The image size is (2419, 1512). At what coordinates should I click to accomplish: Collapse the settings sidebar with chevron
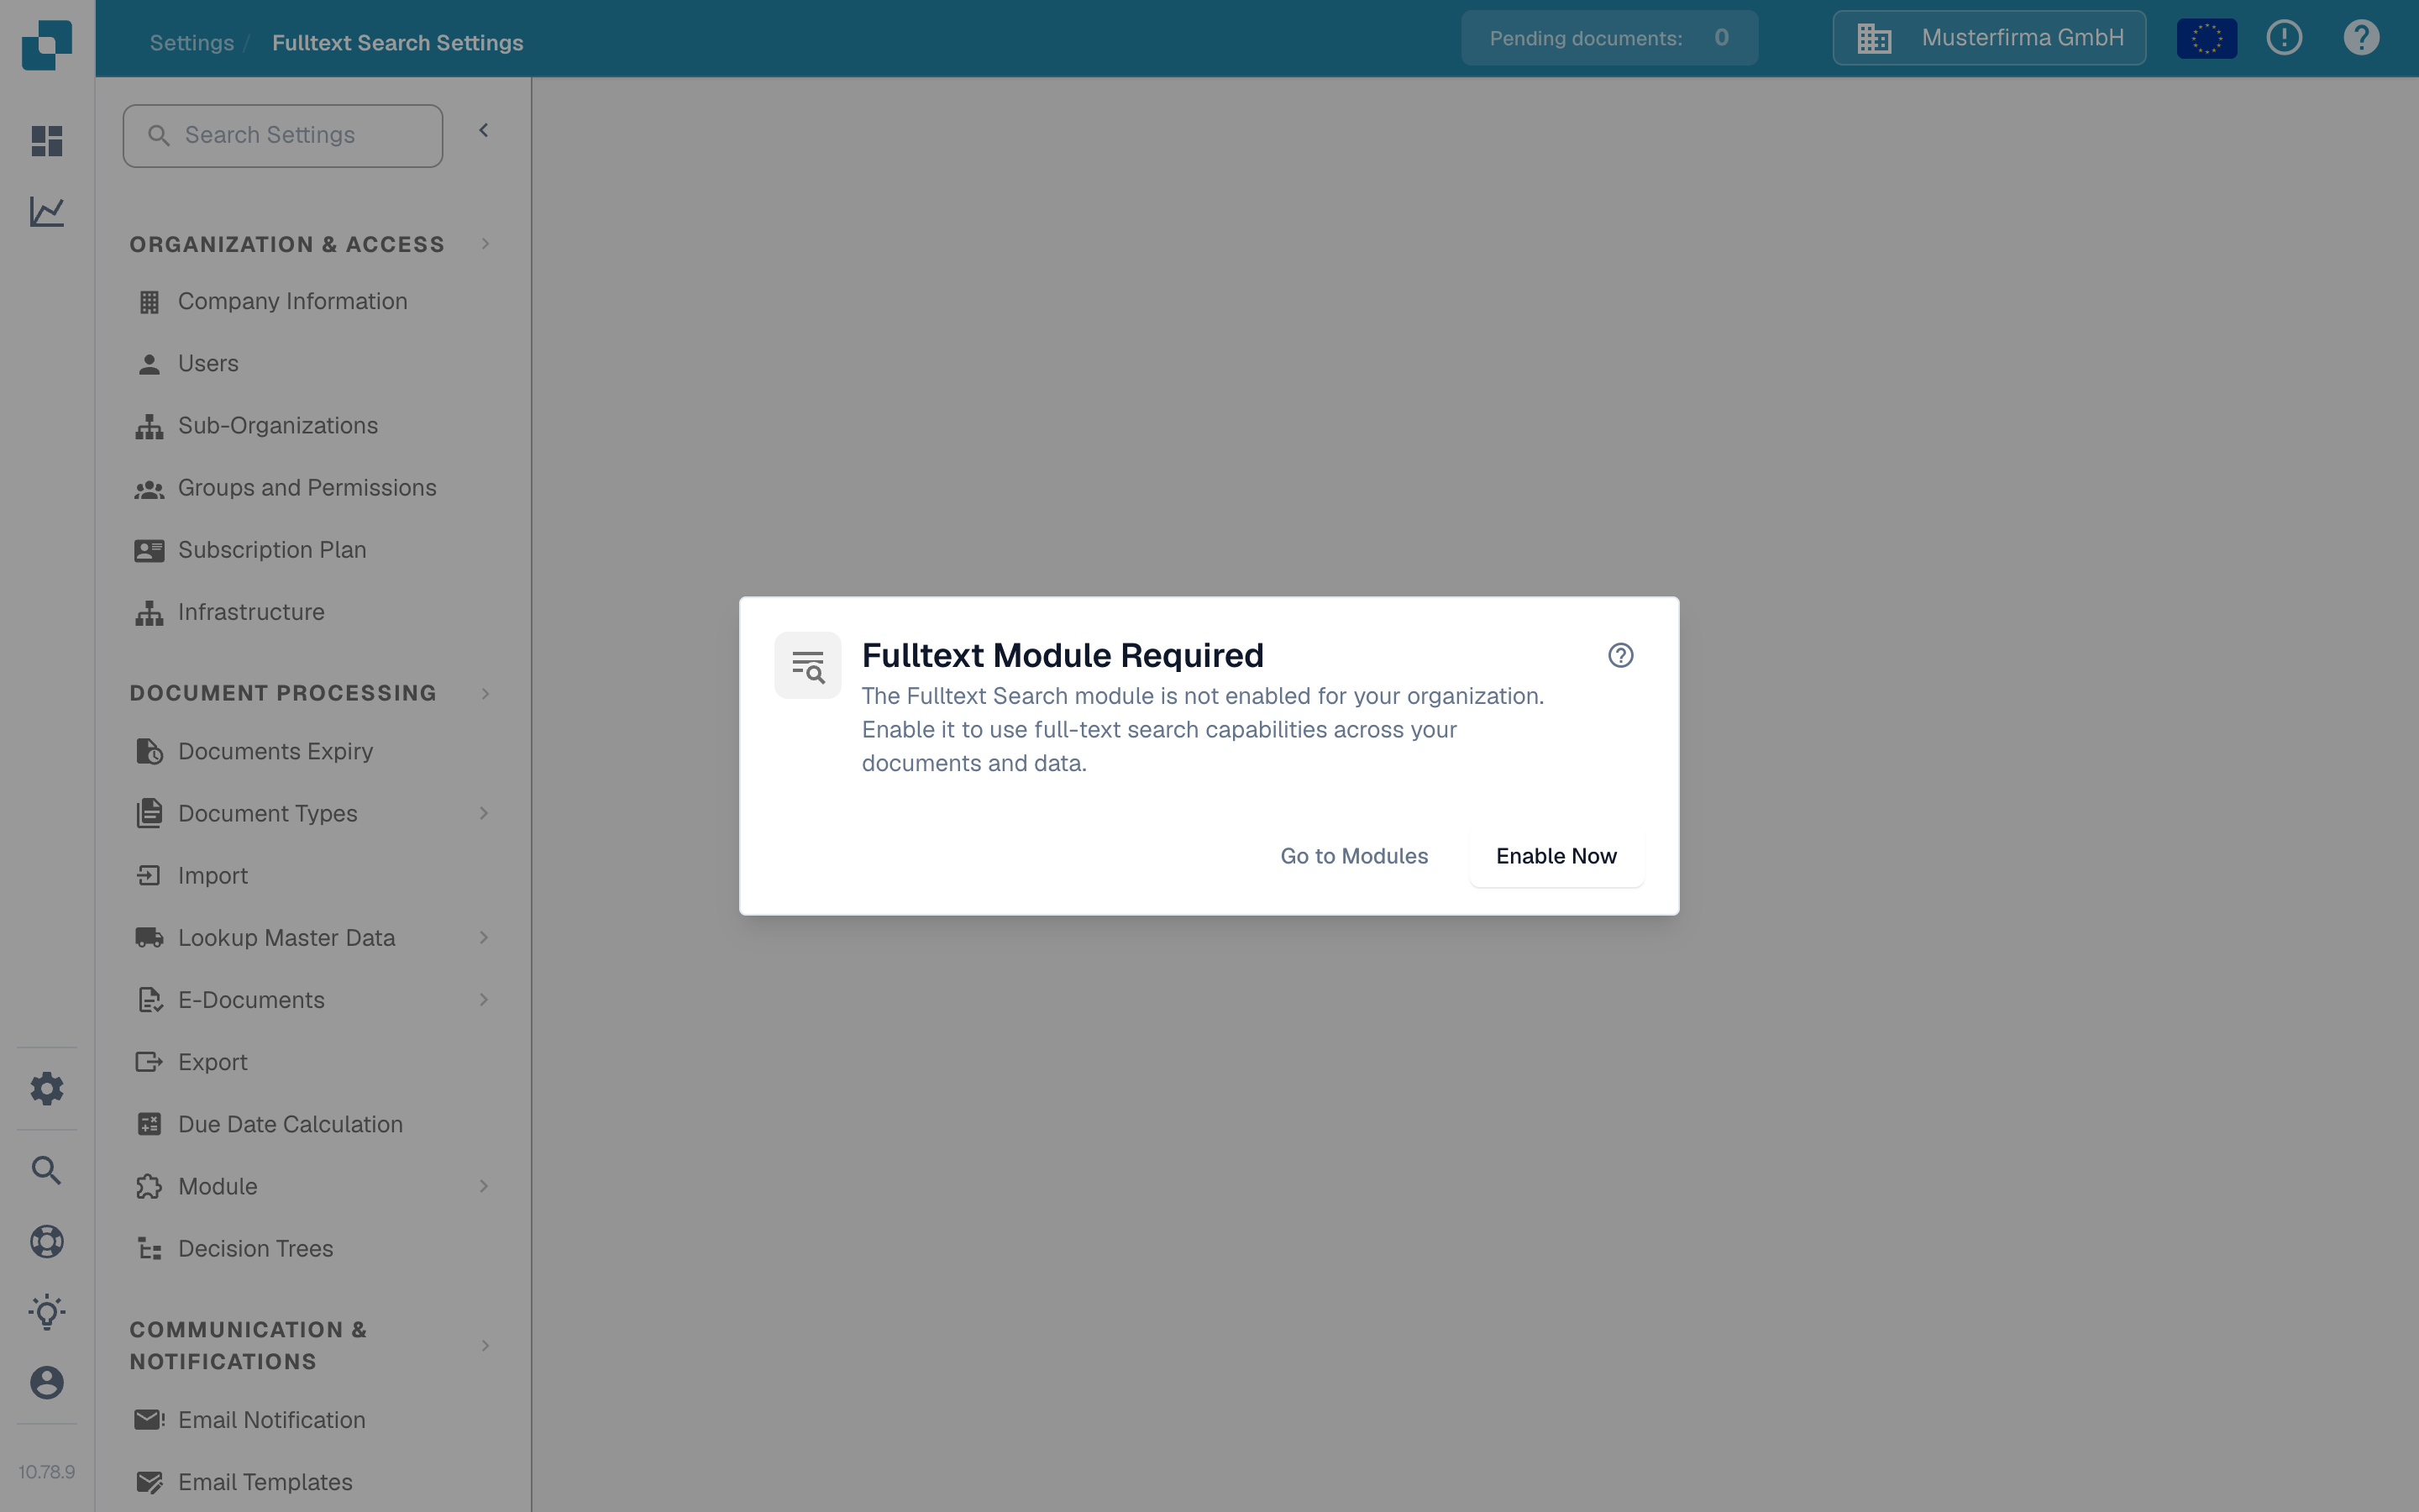484,131
